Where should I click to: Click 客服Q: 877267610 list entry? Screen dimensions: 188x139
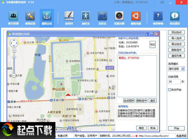click(x=129, y=58)
